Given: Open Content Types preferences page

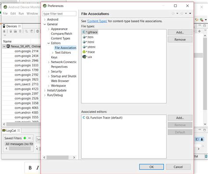Looking at the screenshot, I should [x=61, y=38].
